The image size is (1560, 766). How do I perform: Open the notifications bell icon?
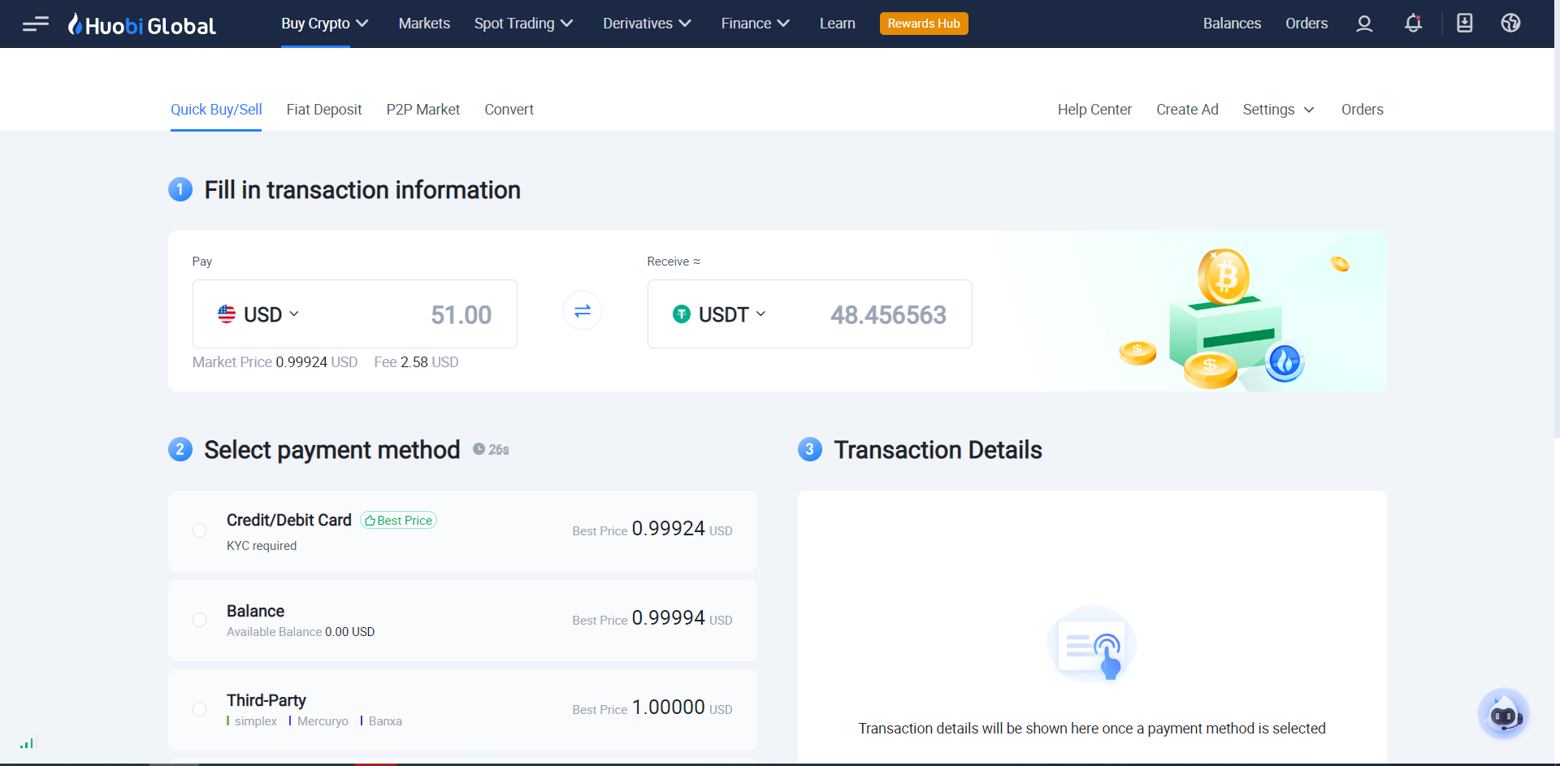click(1413, 24)
